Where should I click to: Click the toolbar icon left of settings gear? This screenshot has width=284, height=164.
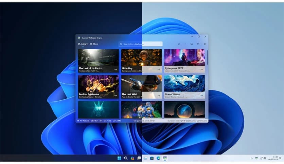[198, 44]
